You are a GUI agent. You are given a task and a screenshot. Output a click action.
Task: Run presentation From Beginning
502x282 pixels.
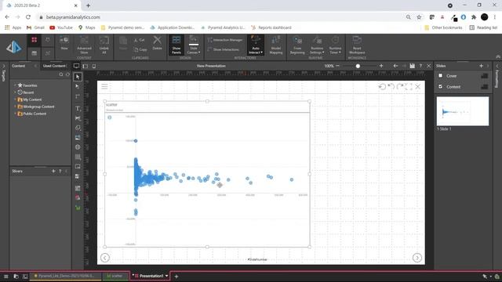[x=297, y=45]
